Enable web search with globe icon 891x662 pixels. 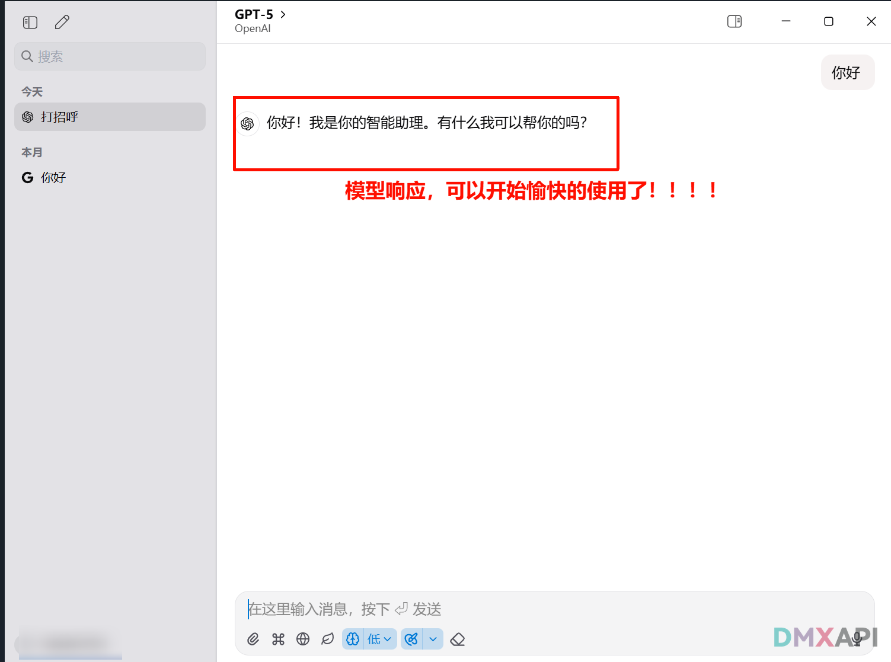303,639
